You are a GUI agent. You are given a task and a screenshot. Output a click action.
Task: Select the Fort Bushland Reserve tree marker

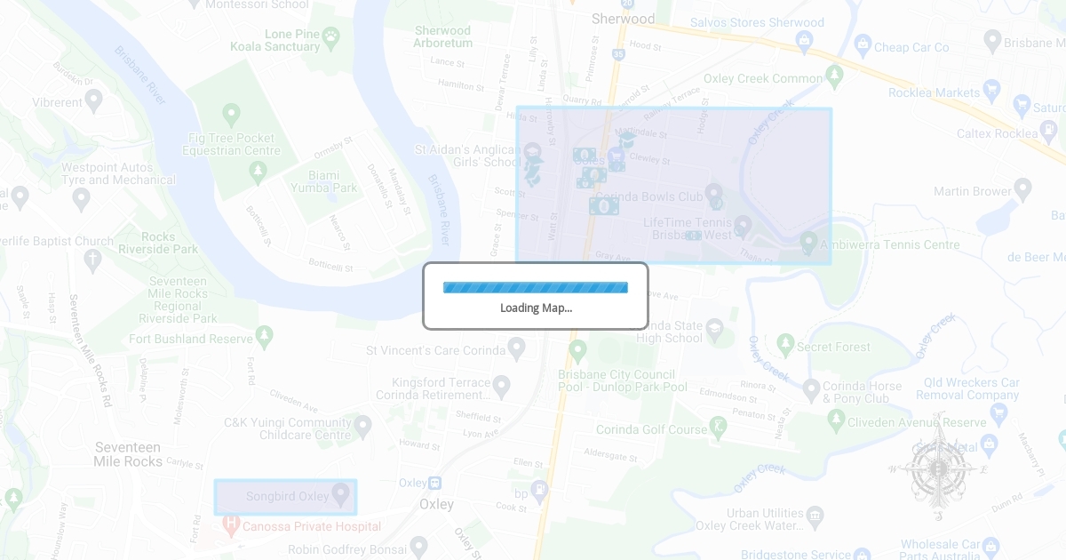click(x=264, y=336)
